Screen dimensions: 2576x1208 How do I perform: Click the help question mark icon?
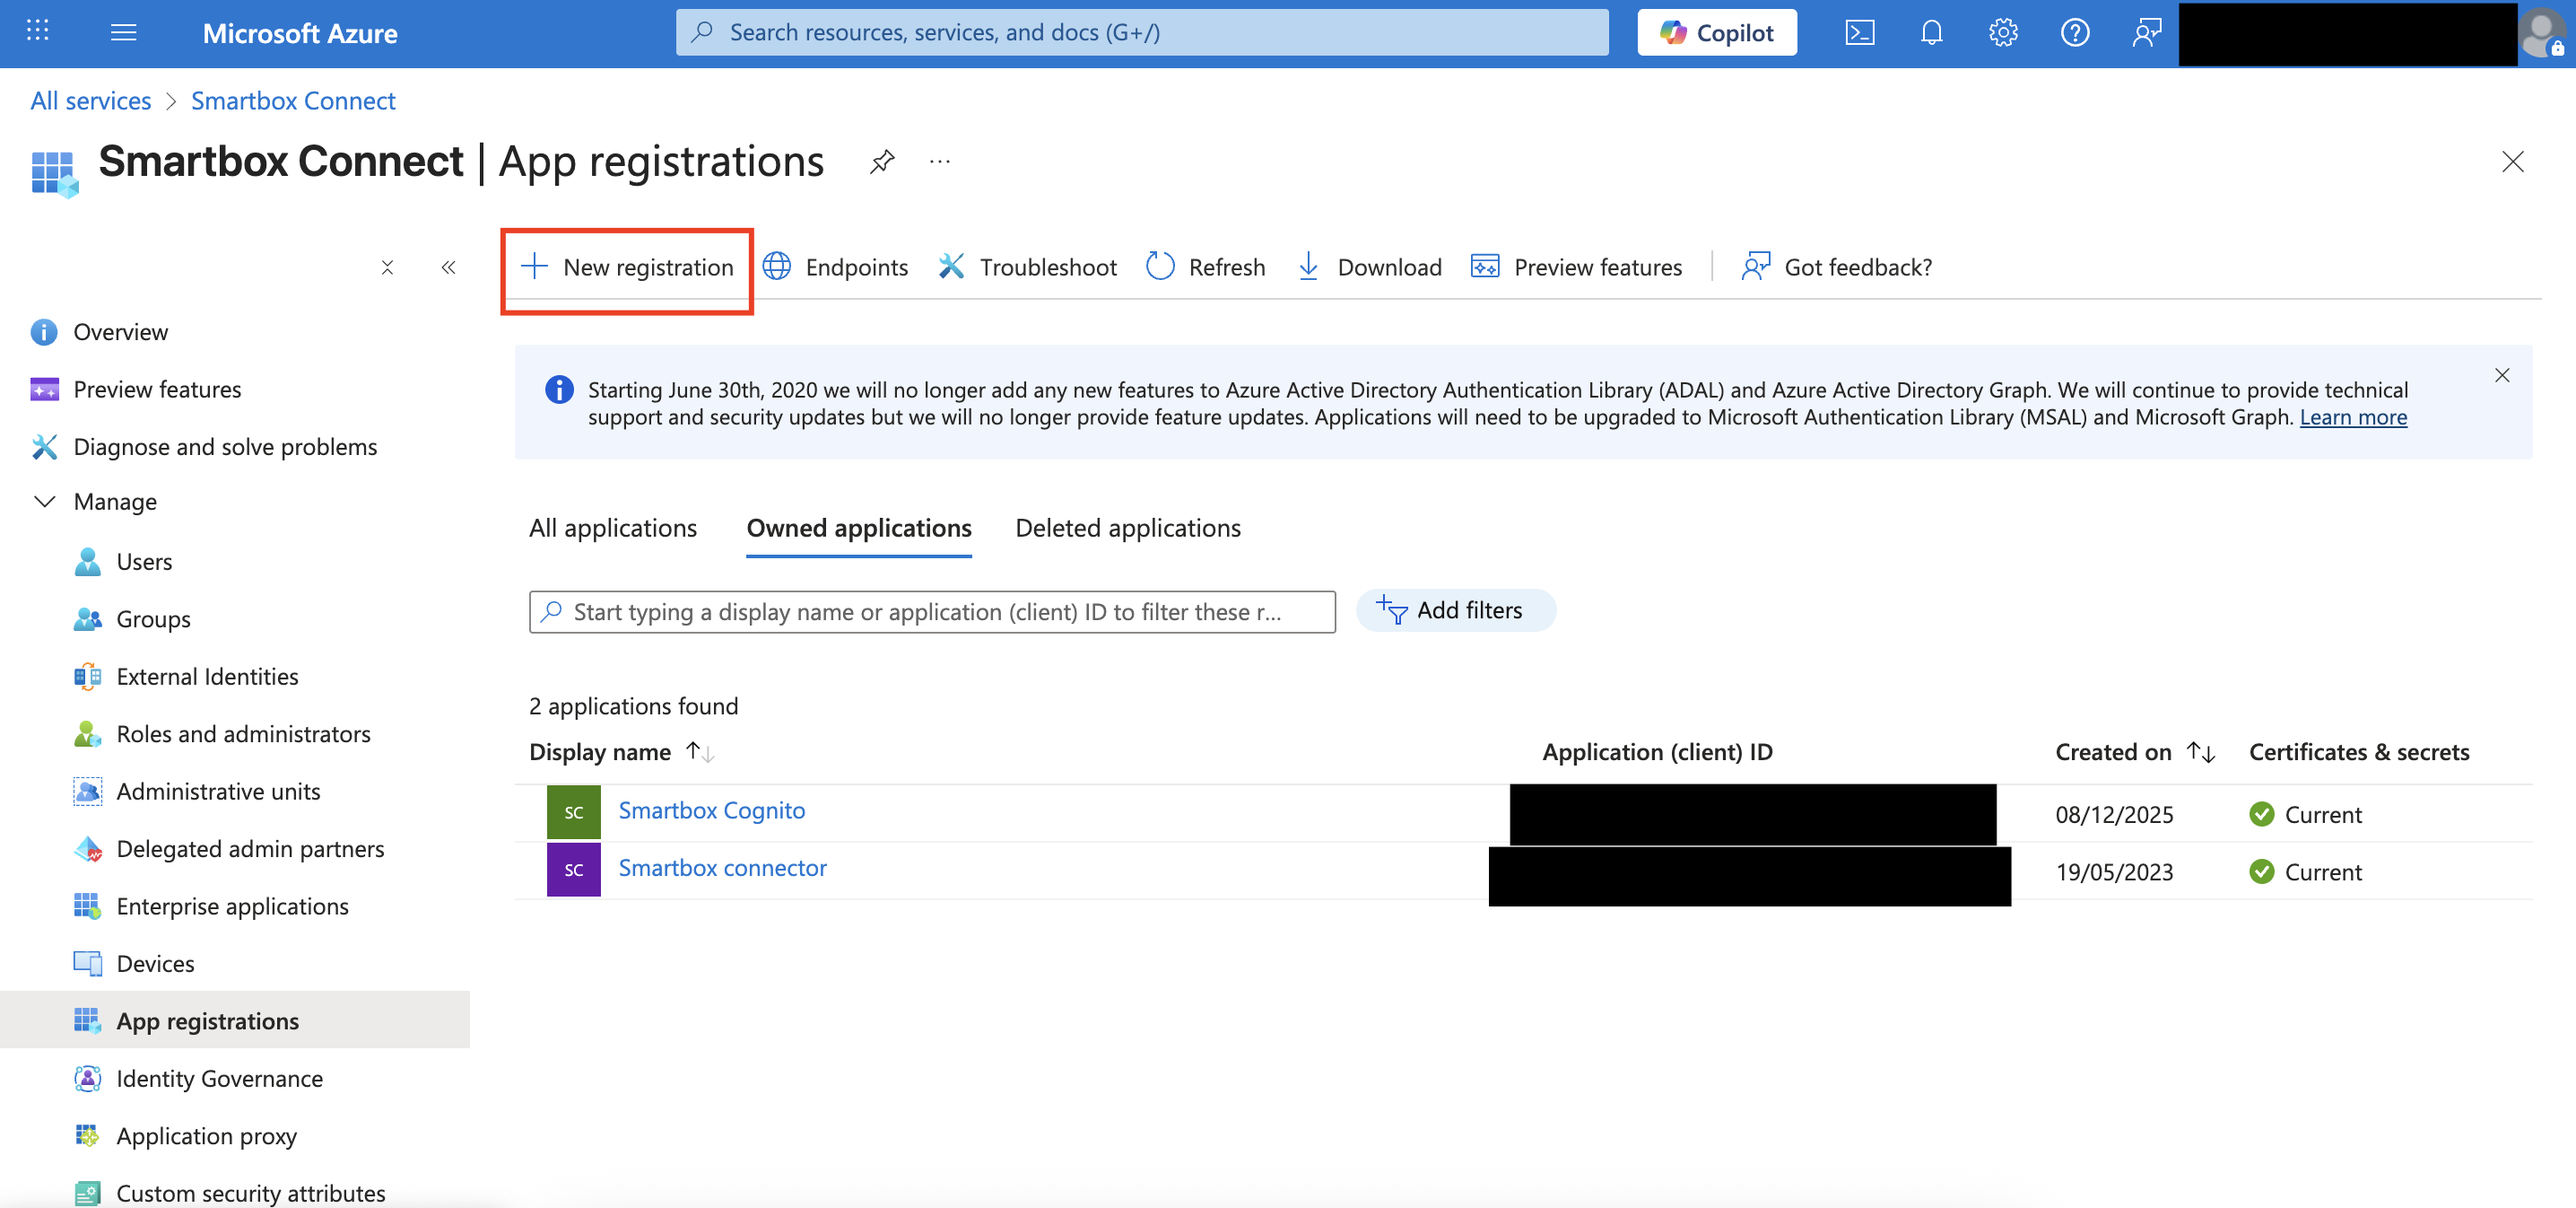coord(2075,33)
